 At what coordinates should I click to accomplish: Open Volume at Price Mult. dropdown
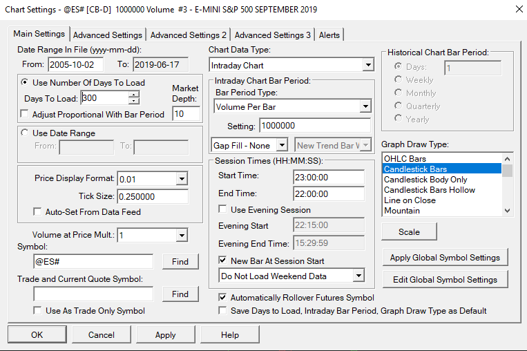182,236
